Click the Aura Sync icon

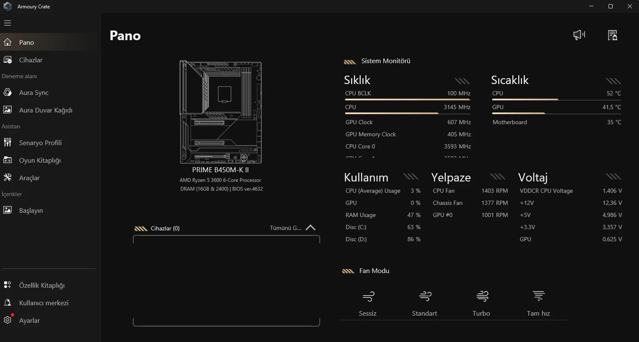tap(8, 92)
